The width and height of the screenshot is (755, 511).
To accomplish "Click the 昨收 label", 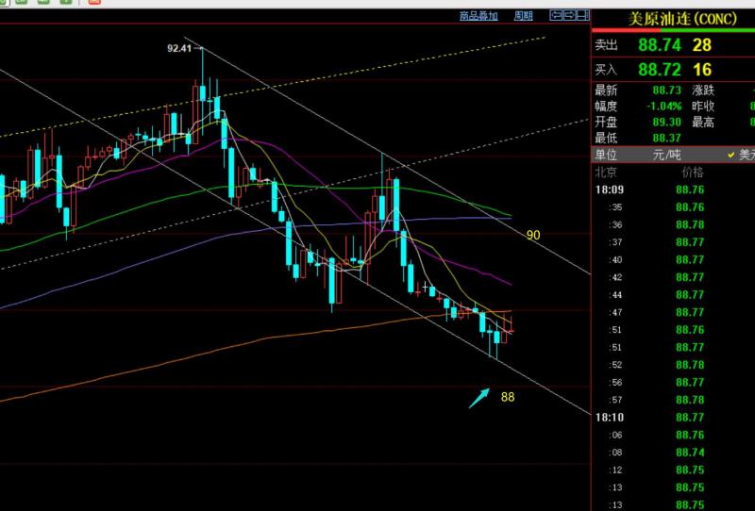I will 703,107.
